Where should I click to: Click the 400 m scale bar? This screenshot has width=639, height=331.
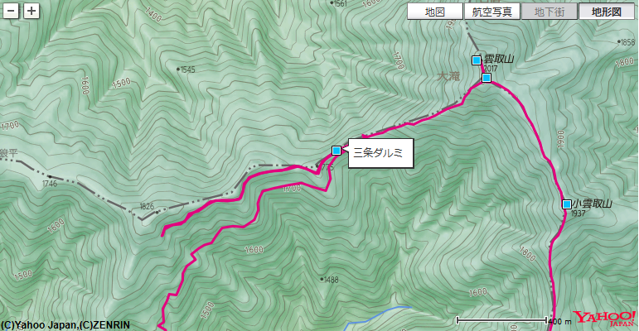click(x=501, y=320)
